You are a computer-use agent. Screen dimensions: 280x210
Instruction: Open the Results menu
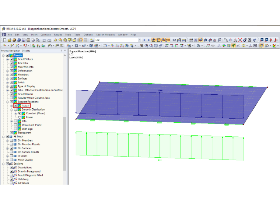58,35
